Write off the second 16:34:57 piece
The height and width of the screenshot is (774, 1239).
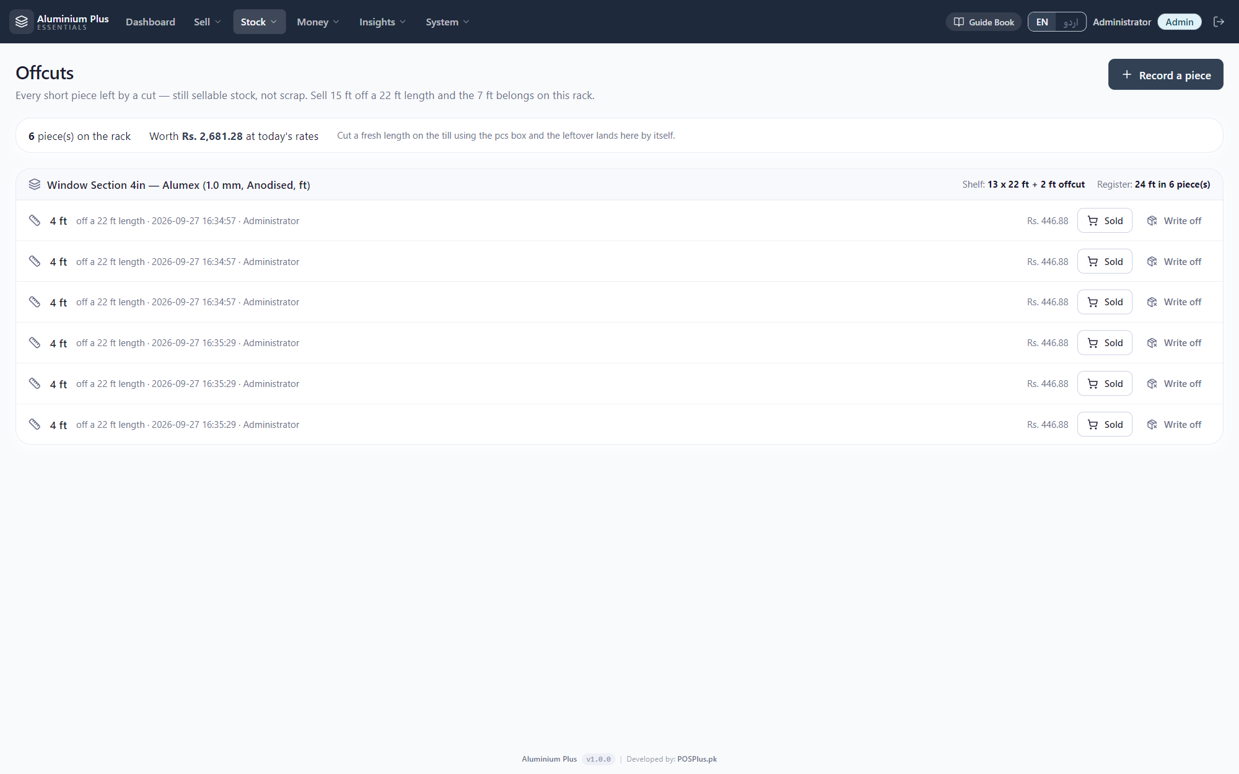(1174, 261)
